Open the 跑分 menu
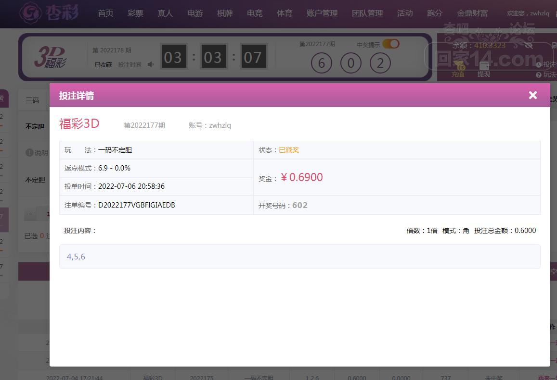 [435, 13]
